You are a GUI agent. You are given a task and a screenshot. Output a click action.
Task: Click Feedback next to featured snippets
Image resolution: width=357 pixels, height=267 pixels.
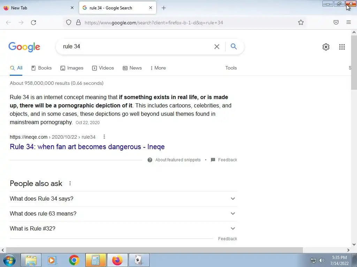(x=227, y=160)
